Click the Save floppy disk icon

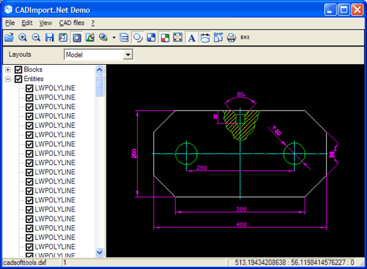pos(50,38)
